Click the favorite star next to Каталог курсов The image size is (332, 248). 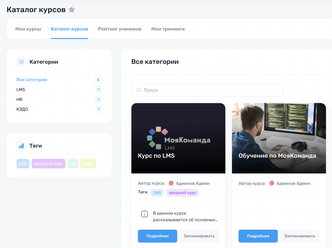72,10
